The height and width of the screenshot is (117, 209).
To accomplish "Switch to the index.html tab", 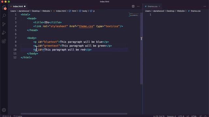I will 18,6.
